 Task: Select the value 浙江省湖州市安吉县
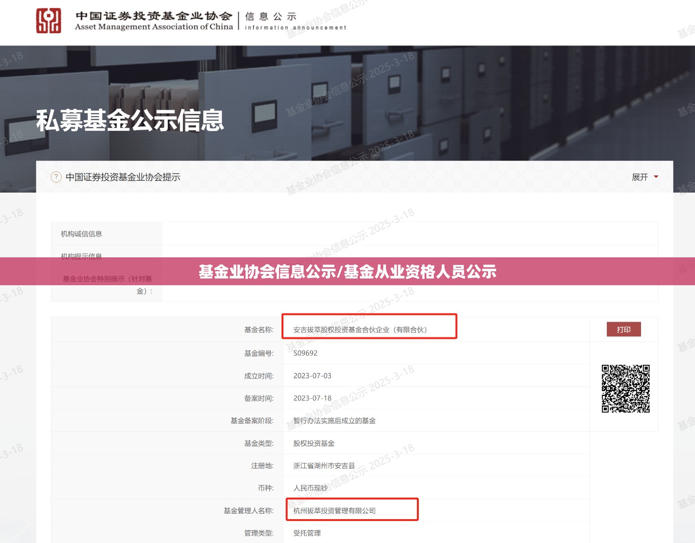[324, 466]
